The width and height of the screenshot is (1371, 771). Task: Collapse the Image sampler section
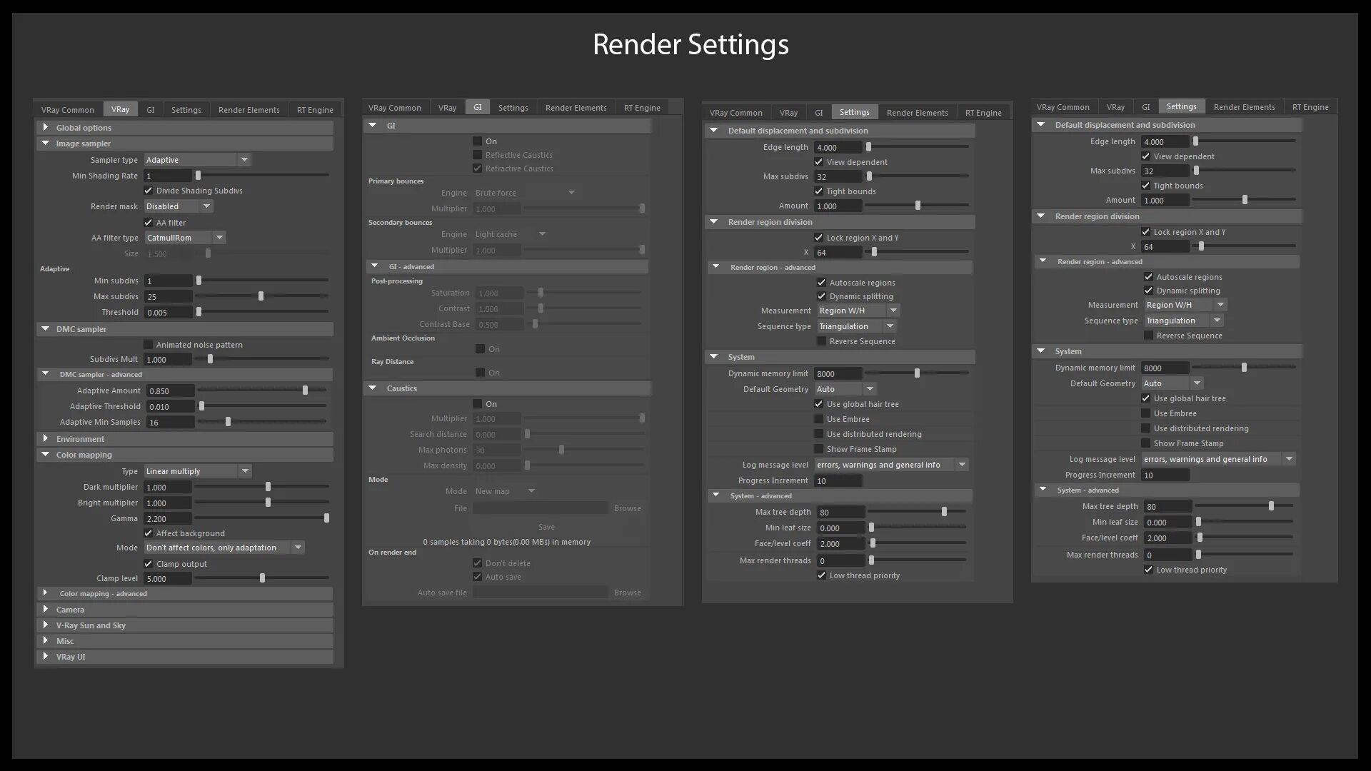coord(46,143)
